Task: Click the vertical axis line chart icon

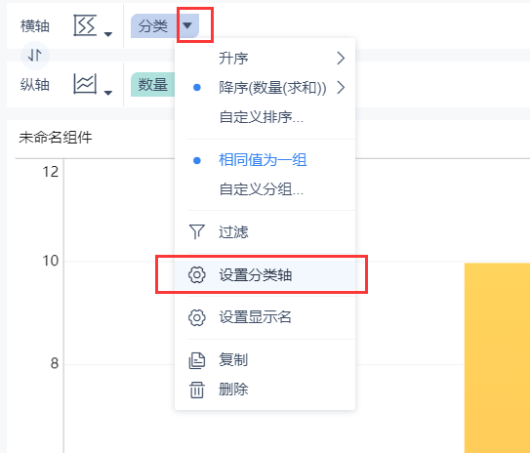Action: (85, 84)
